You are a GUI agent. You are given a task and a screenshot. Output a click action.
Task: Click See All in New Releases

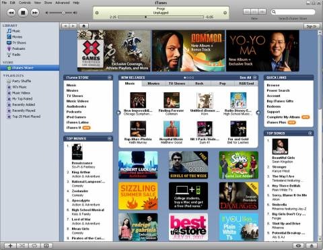246,77
